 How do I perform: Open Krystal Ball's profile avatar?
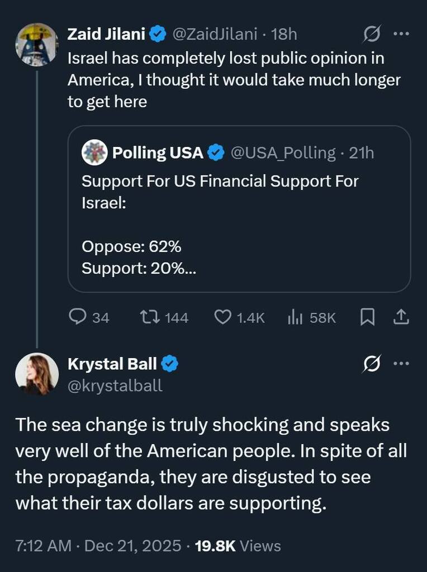coord(36,374)
